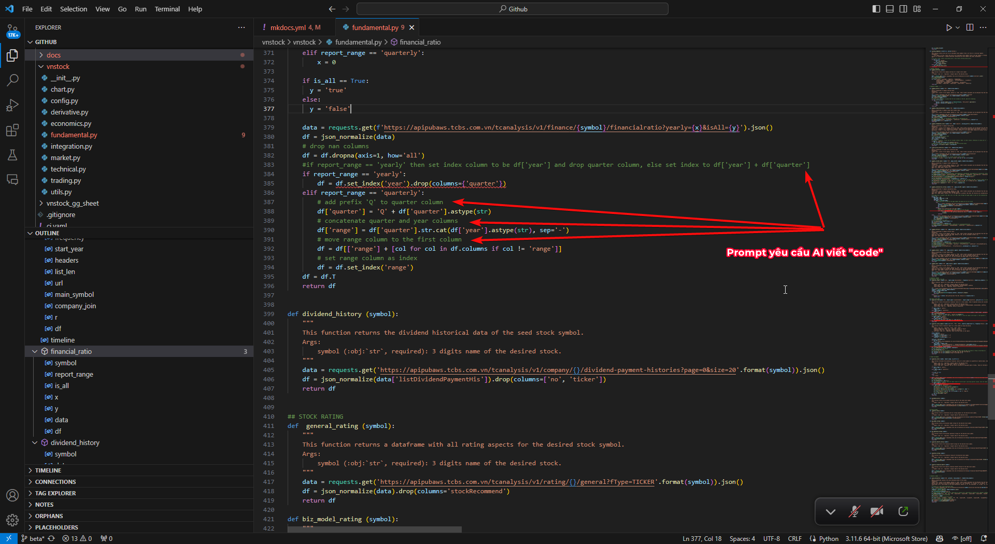Viewport: 995px width, 544px height.
Task: Close the fundamental.py tab
Action: (412, 27)
